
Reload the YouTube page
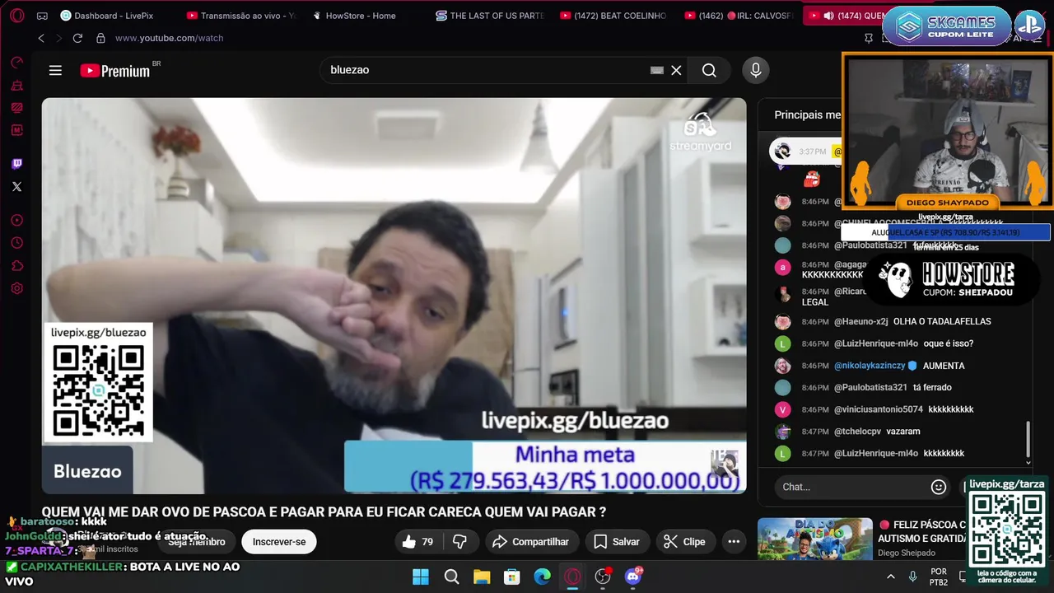77,38
